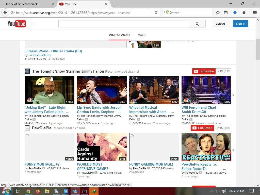Open the Cards Against Humanity thumbnail
The image size is (260, 195).
click(x=102, y=147)
